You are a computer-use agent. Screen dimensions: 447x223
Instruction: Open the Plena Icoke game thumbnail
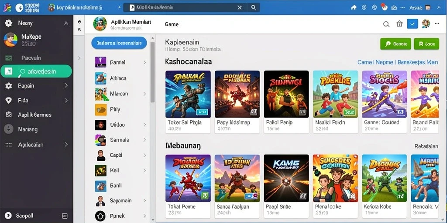point(336,178)
